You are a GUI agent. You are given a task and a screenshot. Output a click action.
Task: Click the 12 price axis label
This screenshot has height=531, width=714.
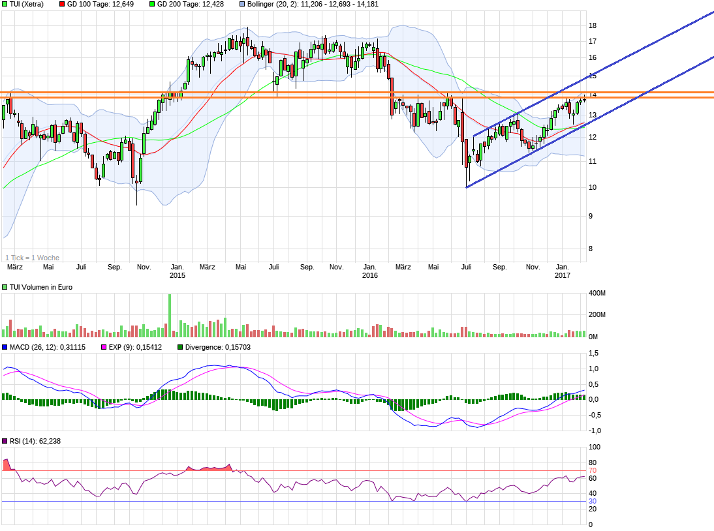coord(593,137)
